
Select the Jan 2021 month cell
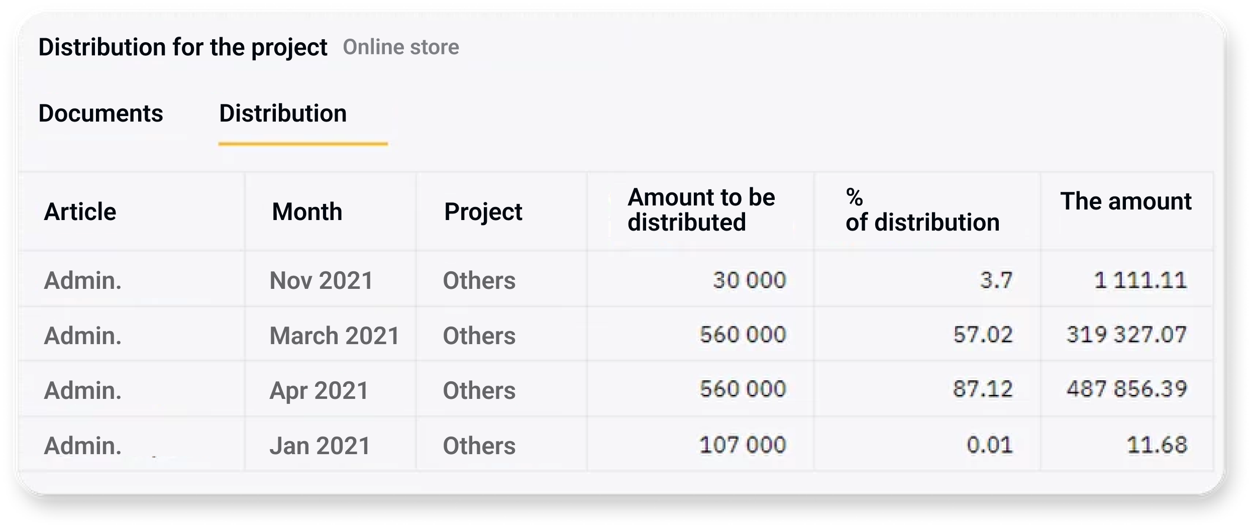(320, 446)
